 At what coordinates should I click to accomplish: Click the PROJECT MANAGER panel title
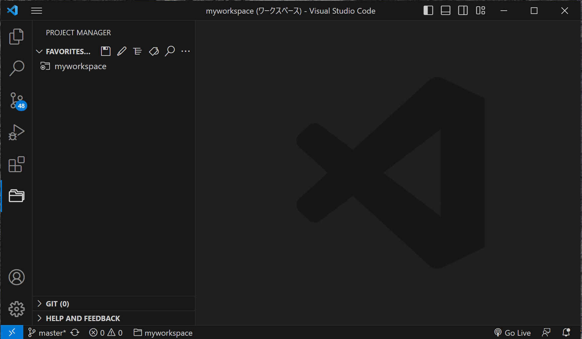point(78,33)
